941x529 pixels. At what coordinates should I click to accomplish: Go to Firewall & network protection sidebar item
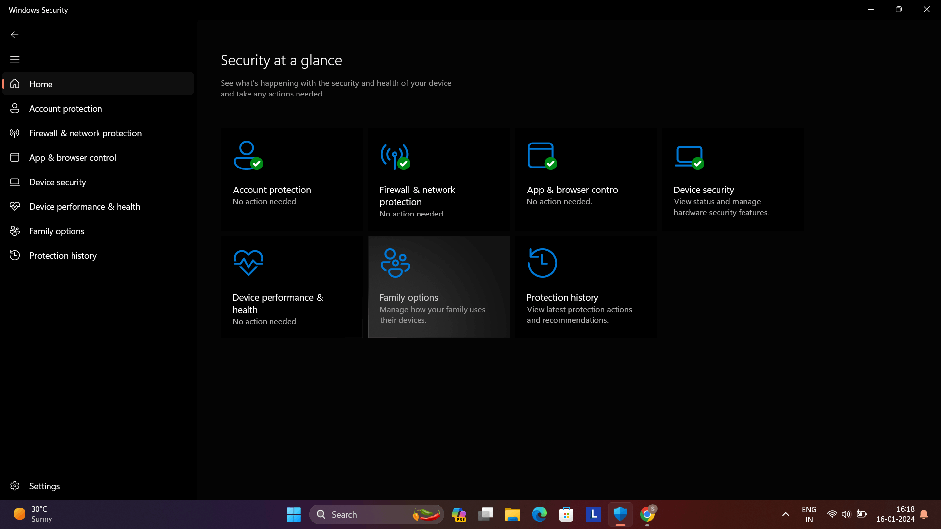(x=85, y=133)
